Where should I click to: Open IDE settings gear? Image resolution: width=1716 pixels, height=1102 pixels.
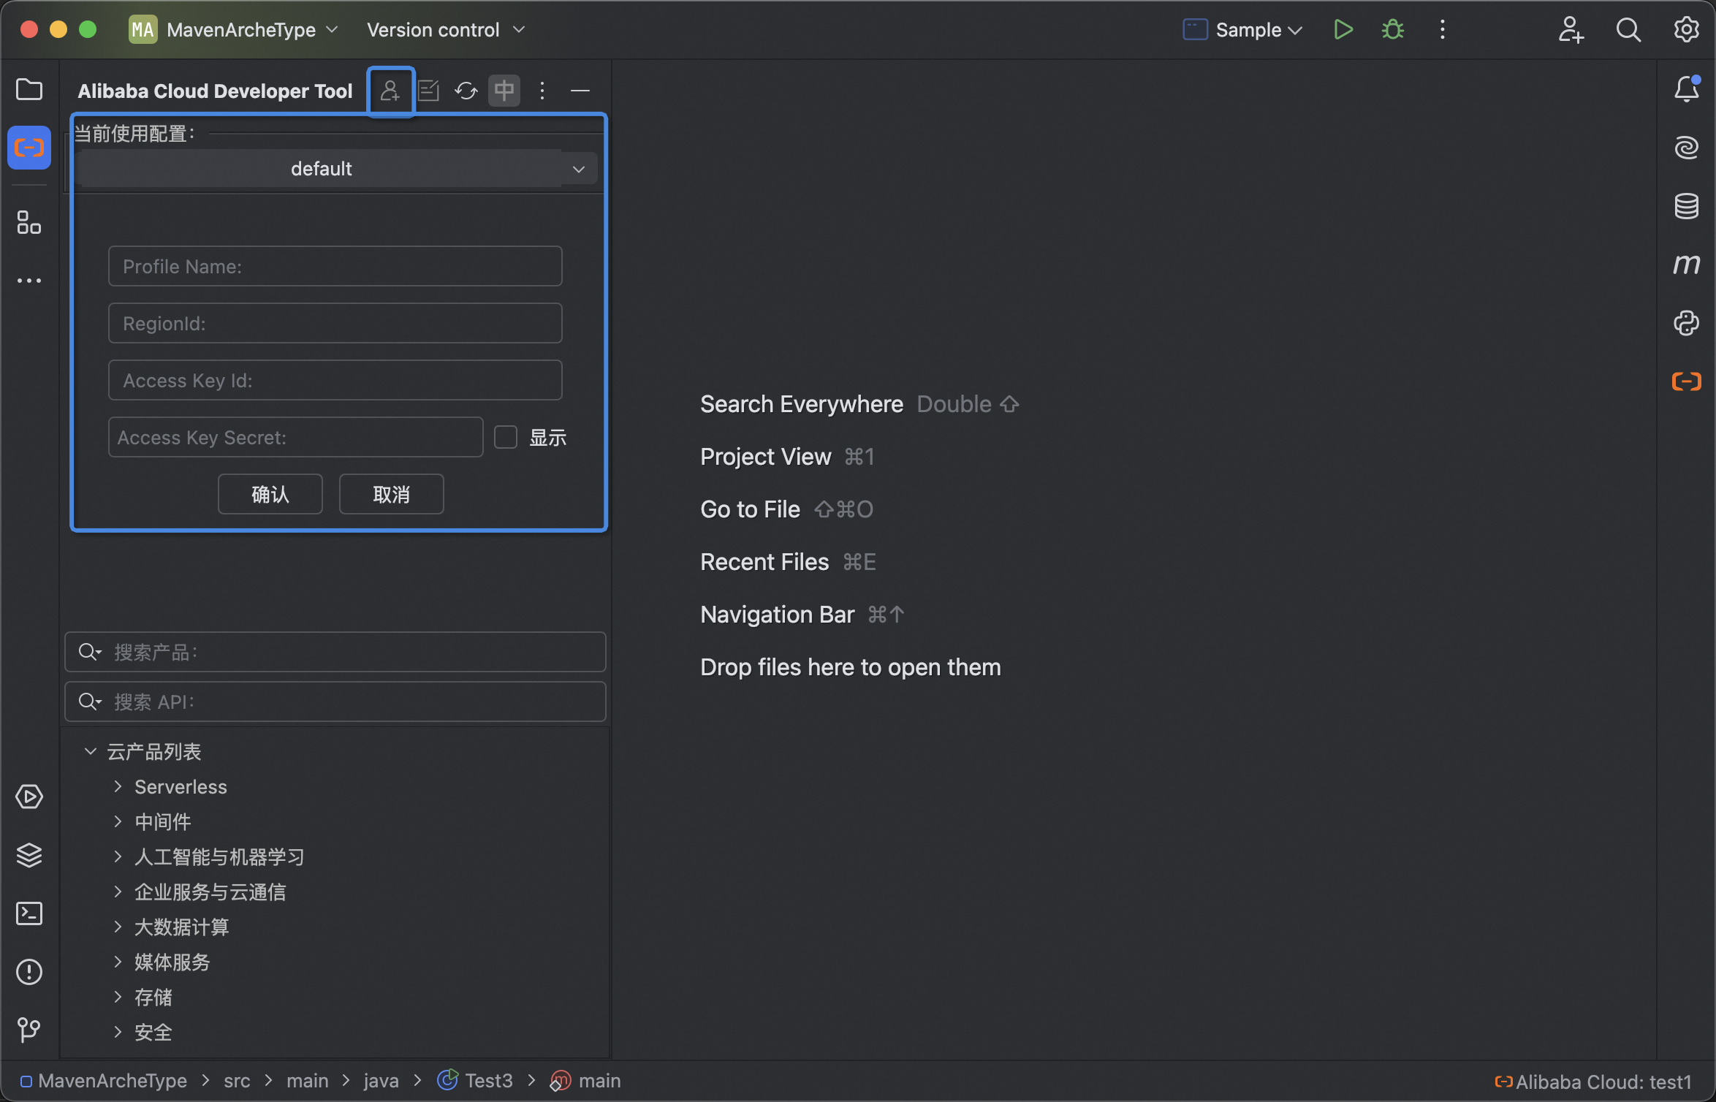(x=1687, y=29)
